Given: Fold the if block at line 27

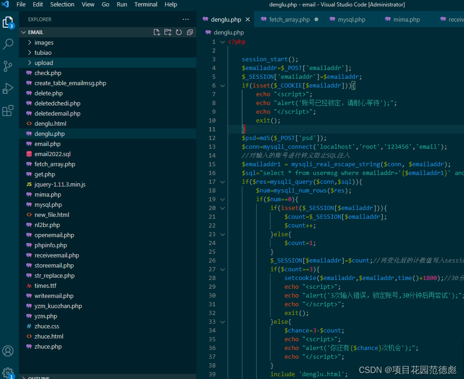Looking at the screenshot, I should [223, 269].
